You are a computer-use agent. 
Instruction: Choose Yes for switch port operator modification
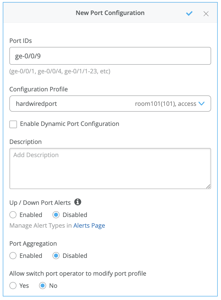13,286
